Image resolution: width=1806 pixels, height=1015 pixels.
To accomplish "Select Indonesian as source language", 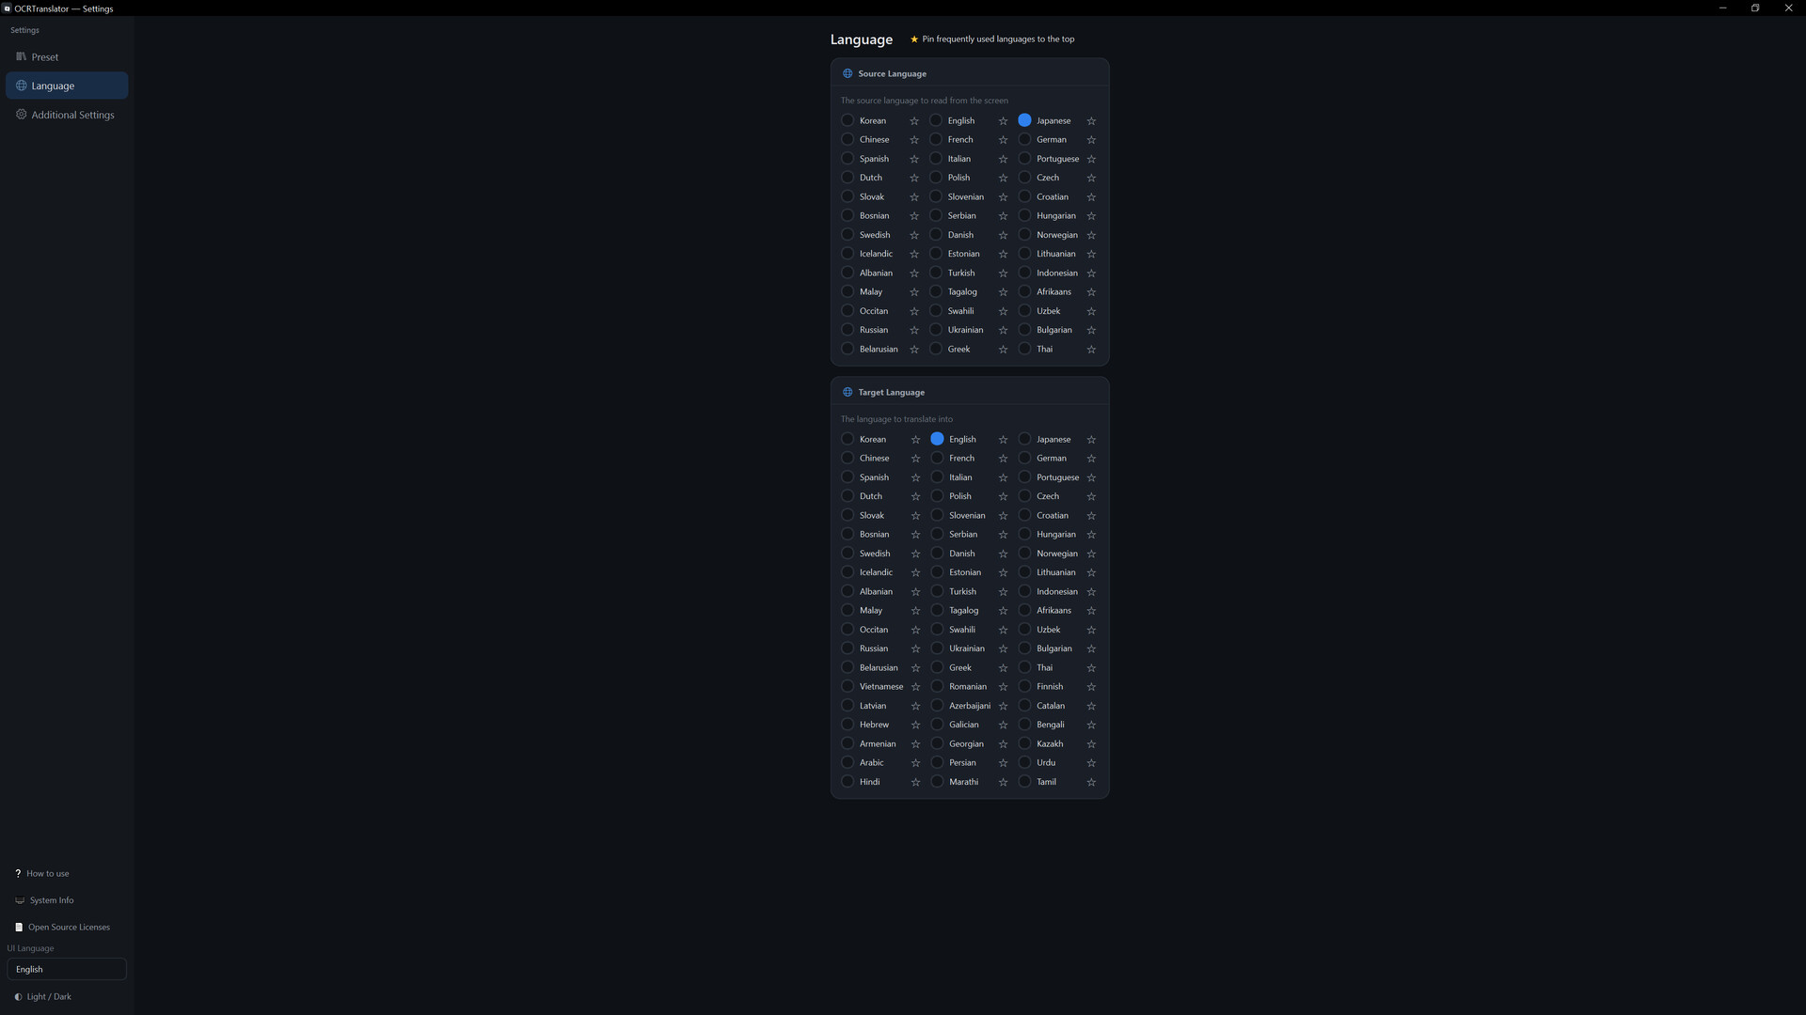I will point(1024,273).
